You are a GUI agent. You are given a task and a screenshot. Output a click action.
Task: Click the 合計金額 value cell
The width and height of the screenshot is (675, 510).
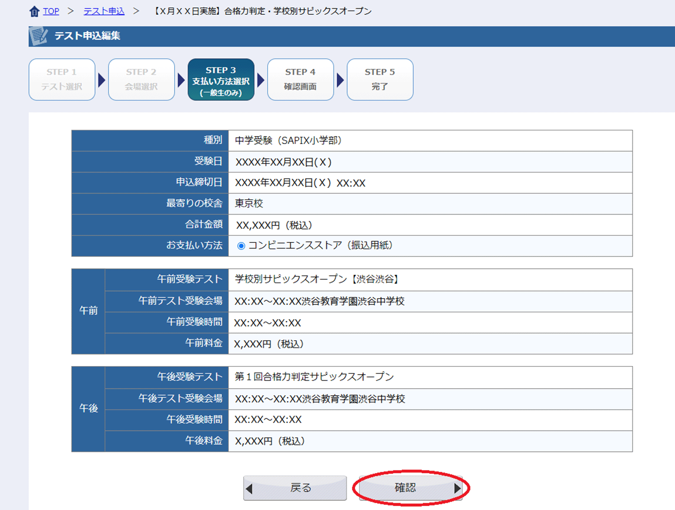[x=430, y=225]
